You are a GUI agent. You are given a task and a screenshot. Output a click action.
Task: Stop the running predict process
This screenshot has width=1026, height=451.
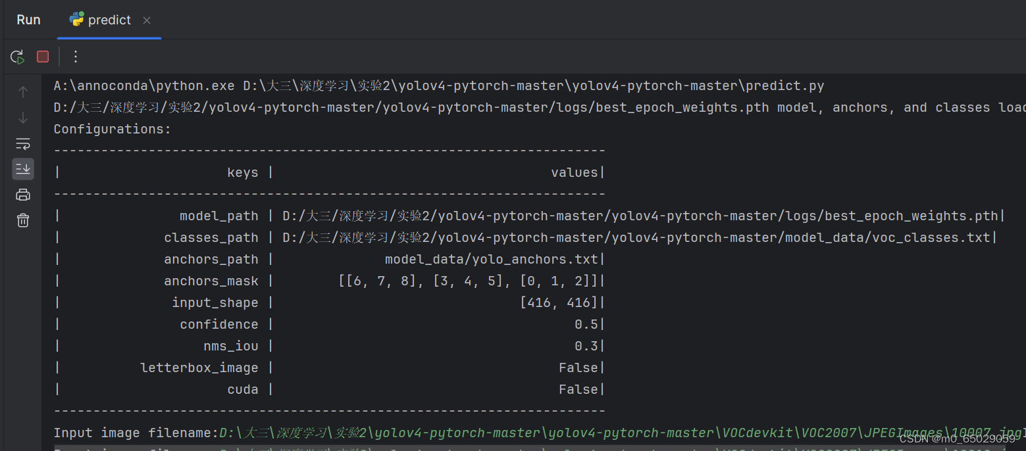(x=42, y=57)
